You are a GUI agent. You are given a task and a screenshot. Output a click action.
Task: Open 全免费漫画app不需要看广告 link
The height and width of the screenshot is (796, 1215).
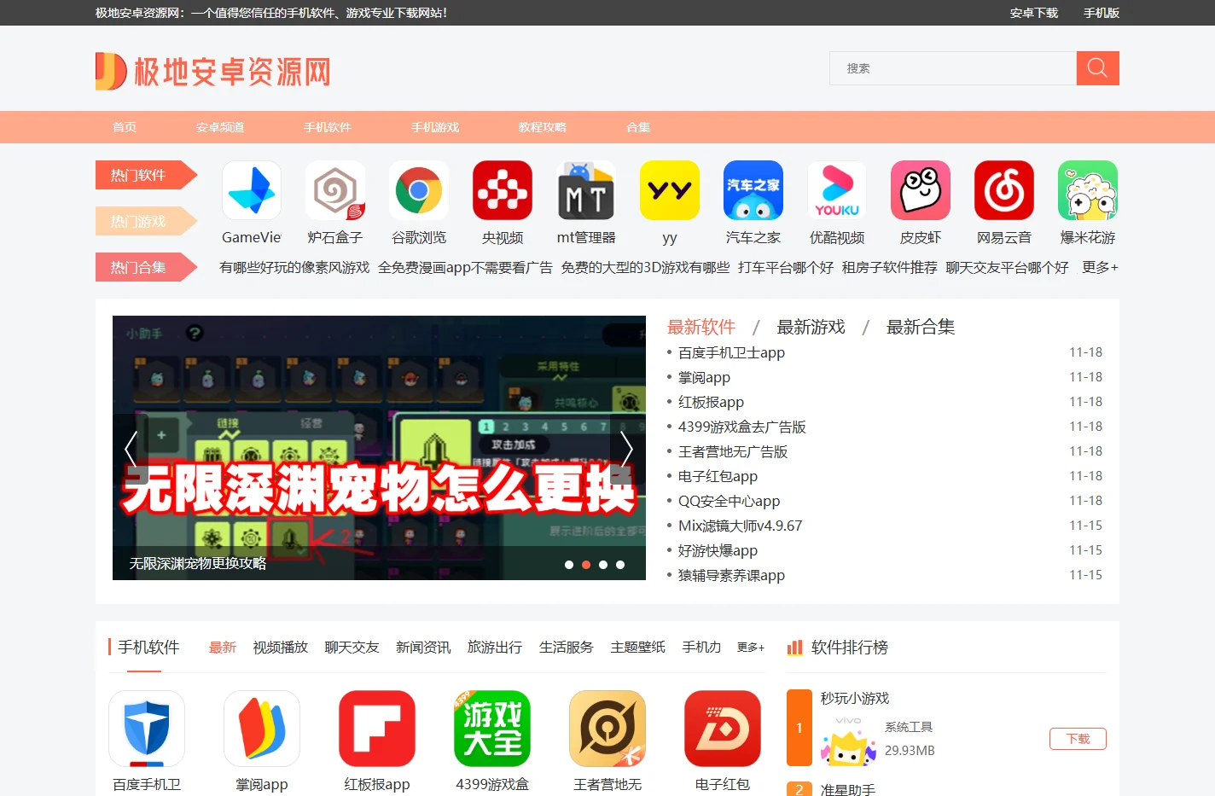point(465,267)
